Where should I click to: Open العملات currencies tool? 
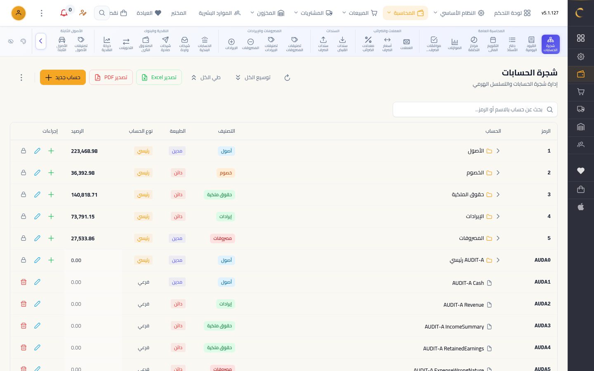[406, 44]
